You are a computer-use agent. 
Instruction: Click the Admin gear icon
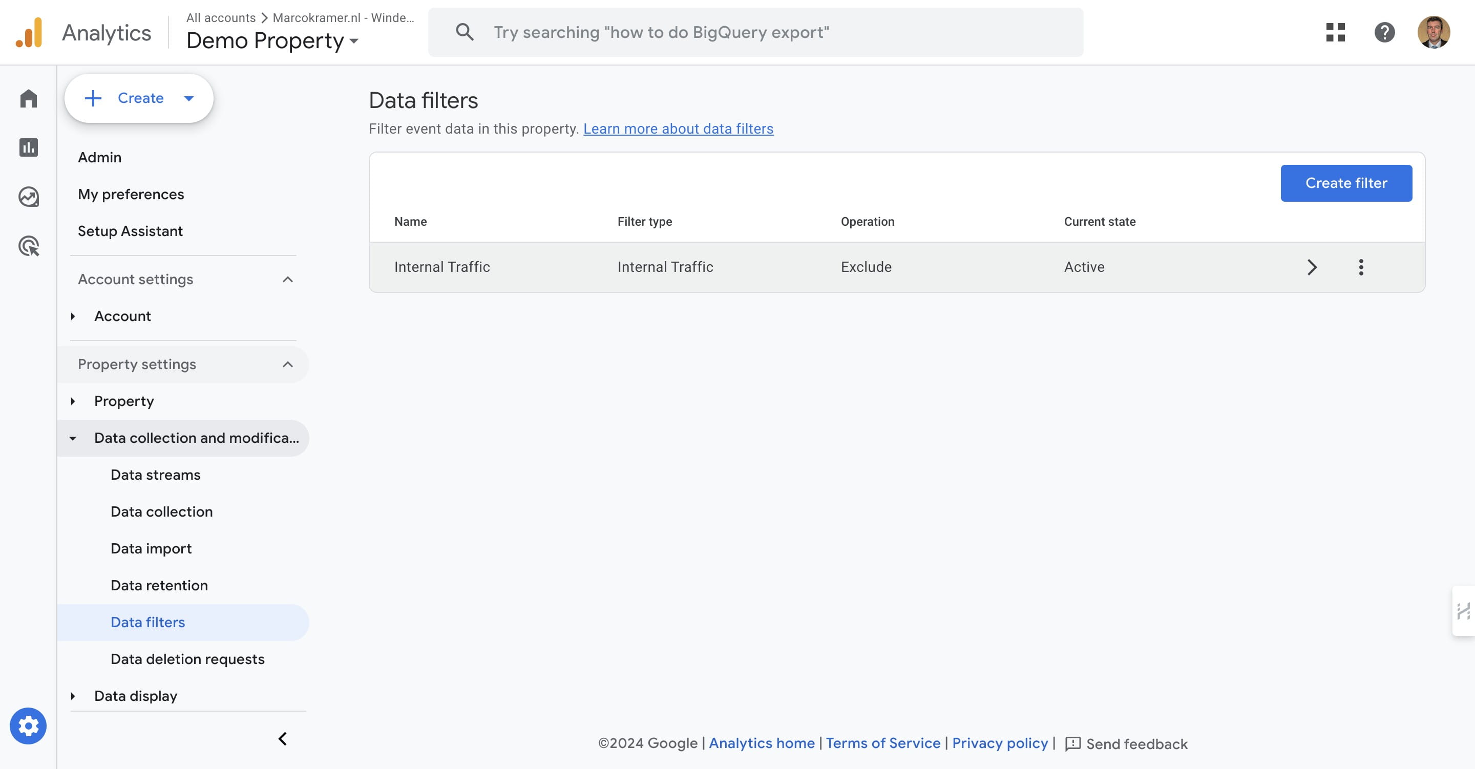(28, 726)
